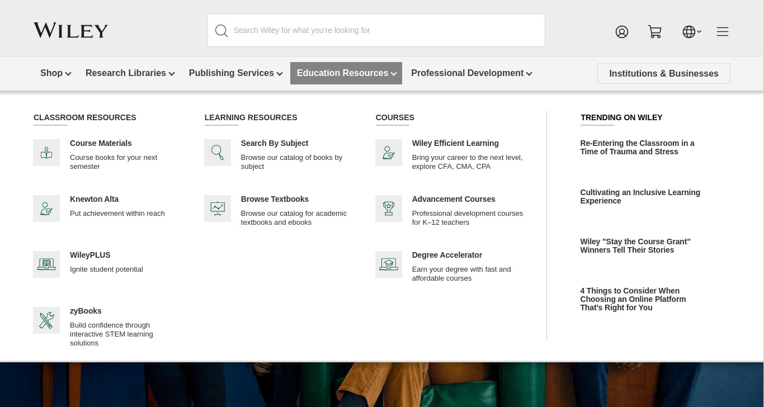Click the hero image below the menu
This screenshot has height=407, width=764.
382,385
